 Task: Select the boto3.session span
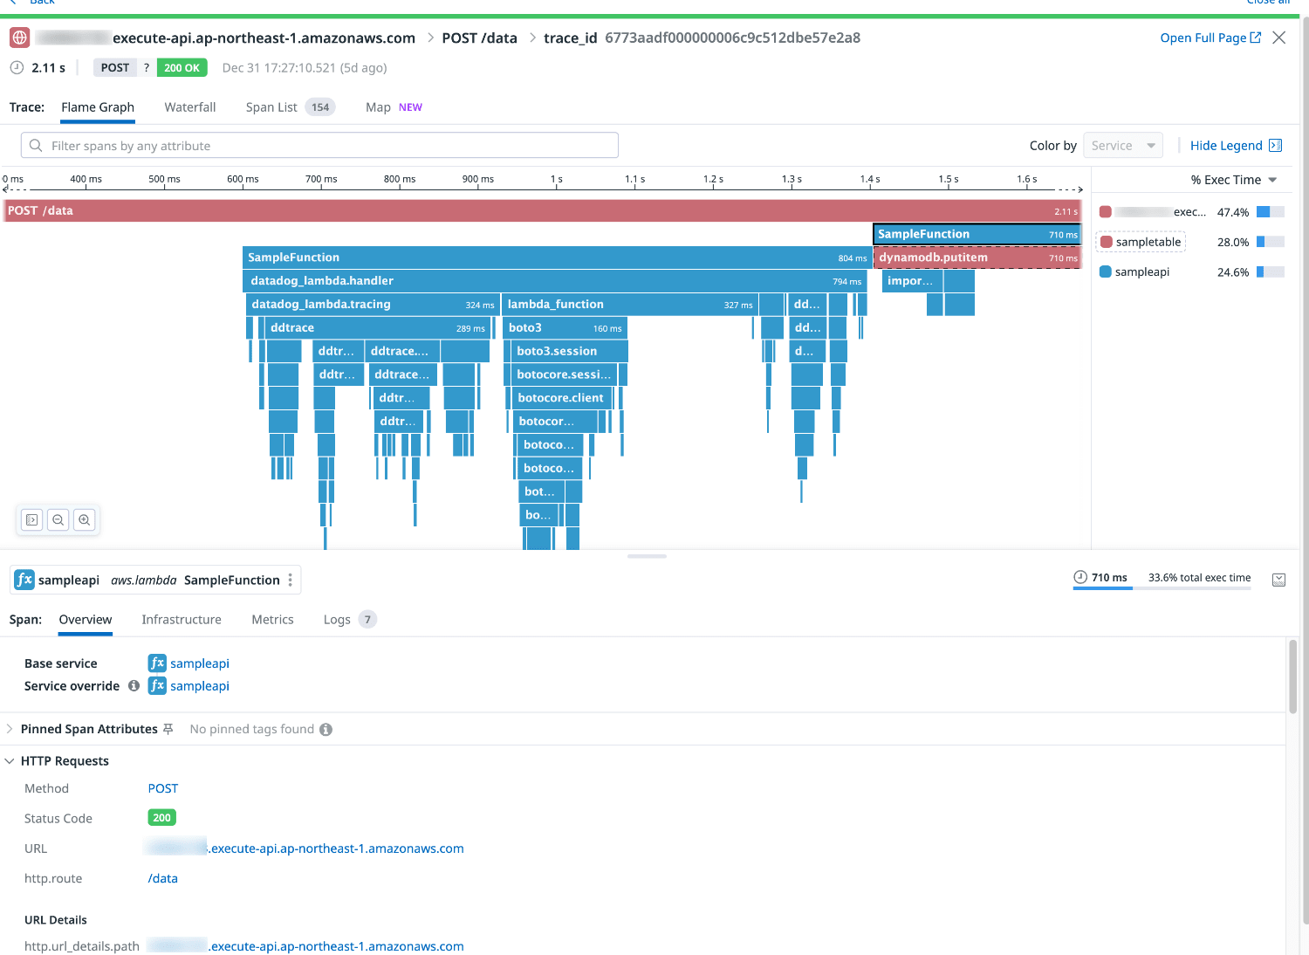[570, 351]
